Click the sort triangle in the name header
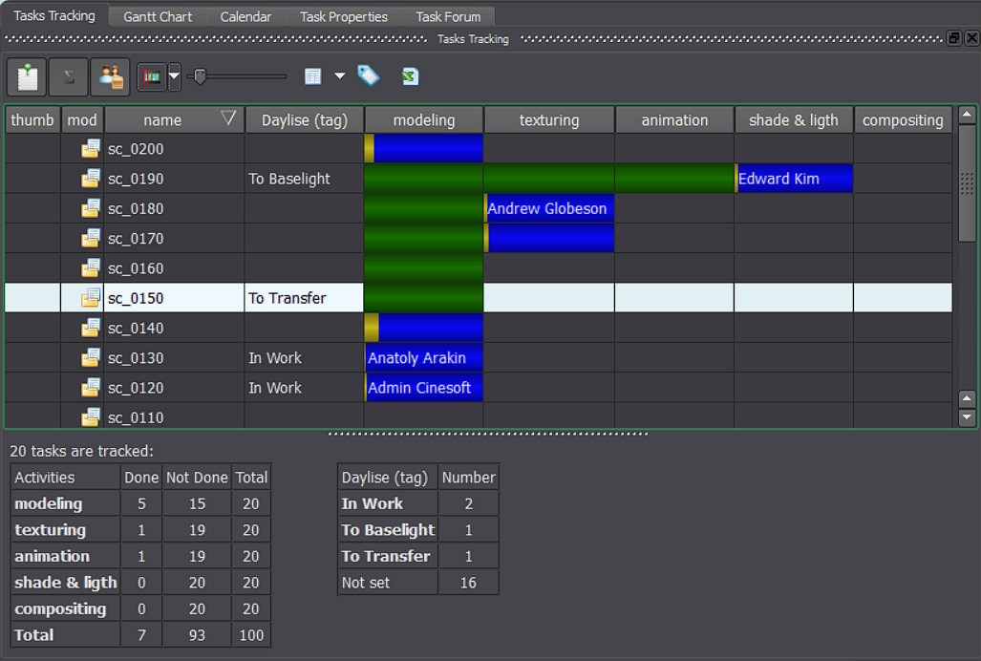The height and width of the screenshot is (661, 981). (228, 117)
